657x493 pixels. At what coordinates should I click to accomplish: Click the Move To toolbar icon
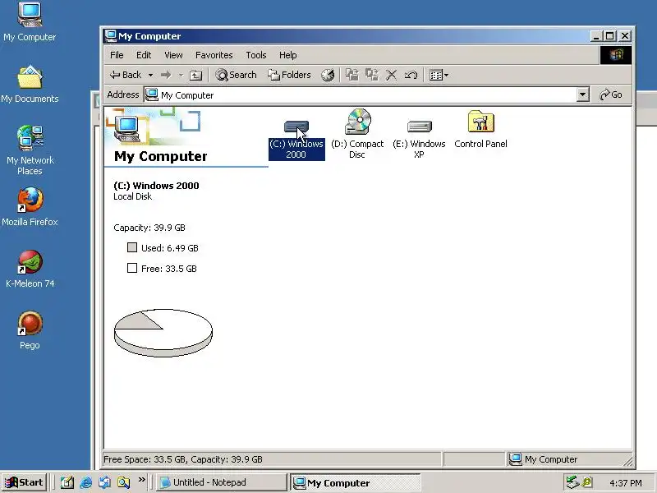click(x=352, y=75)
